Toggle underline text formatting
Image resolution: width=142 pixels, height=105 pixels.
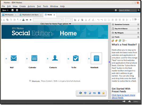coord(82,20)
